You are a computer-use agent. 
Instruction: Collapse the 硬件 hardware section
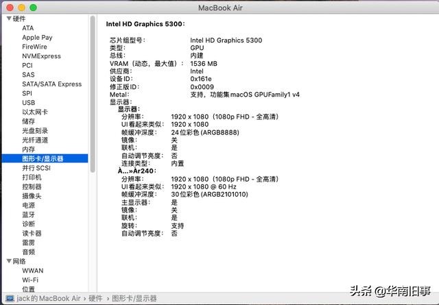coord(9,19)
